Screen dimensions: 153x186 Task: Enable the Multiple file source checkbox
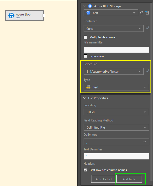point(86,37)
